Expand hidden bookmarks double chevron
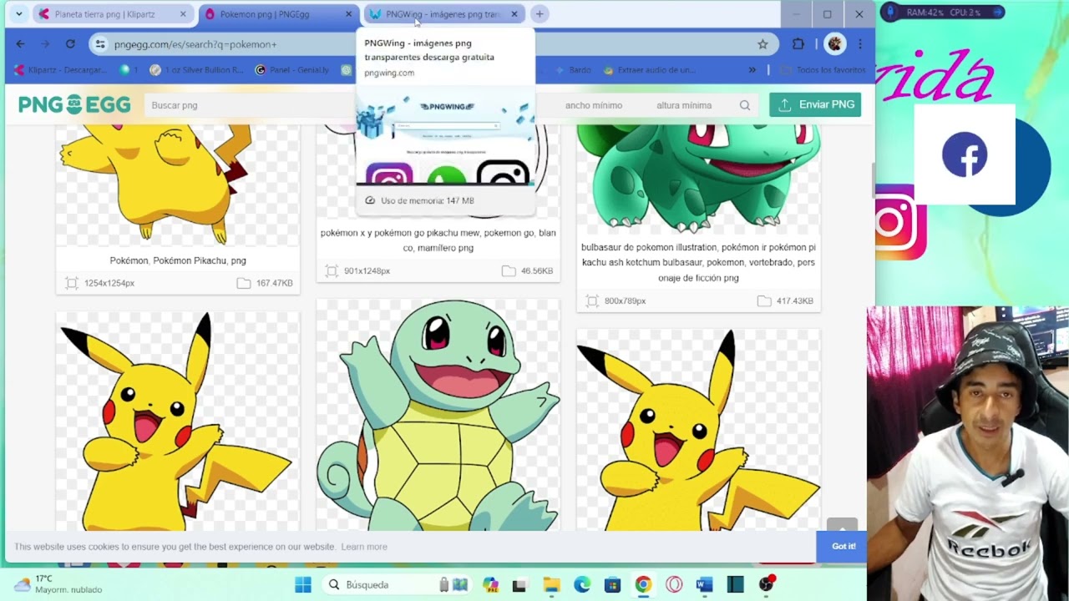The image size is (1069, 601). pos(752,70)
